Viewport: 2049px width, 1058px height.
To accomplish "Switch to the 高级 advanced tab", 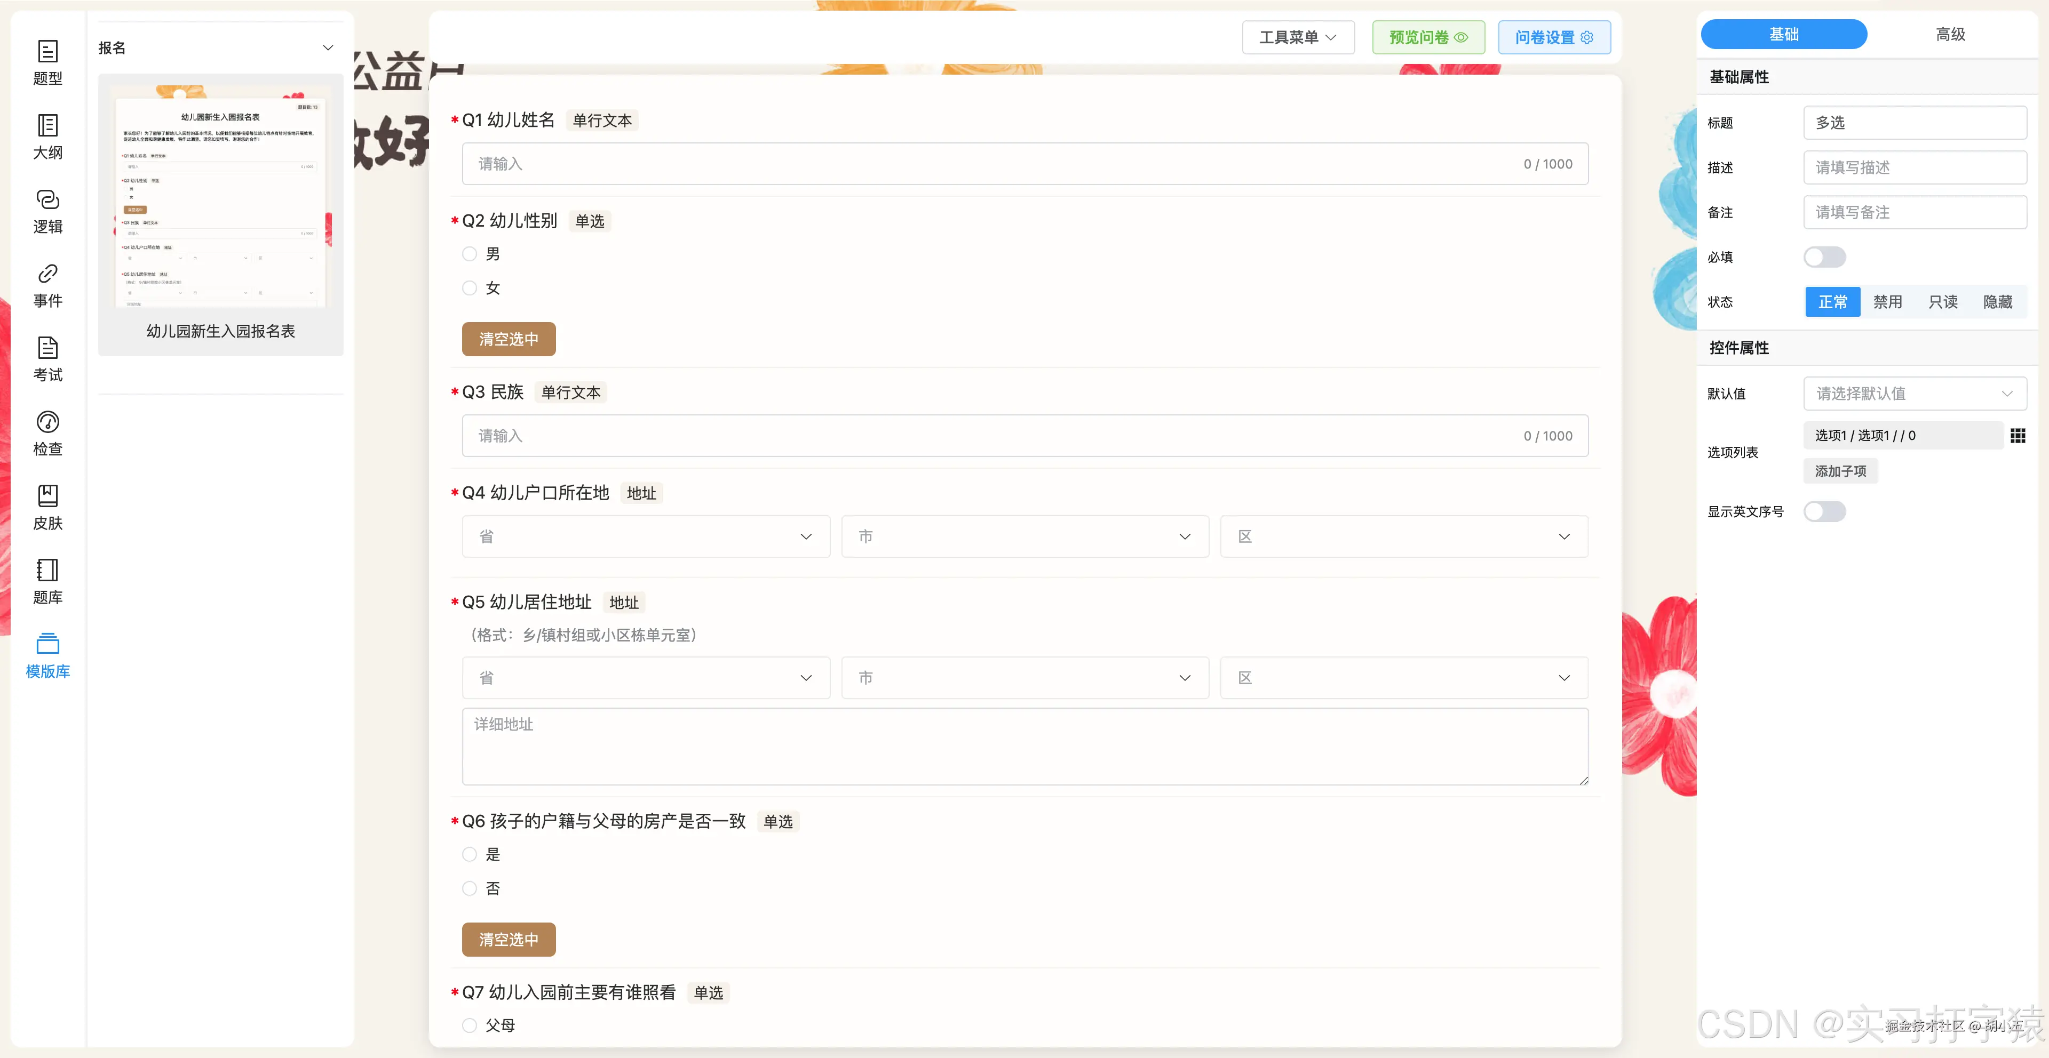I will tap(1950, 34).
